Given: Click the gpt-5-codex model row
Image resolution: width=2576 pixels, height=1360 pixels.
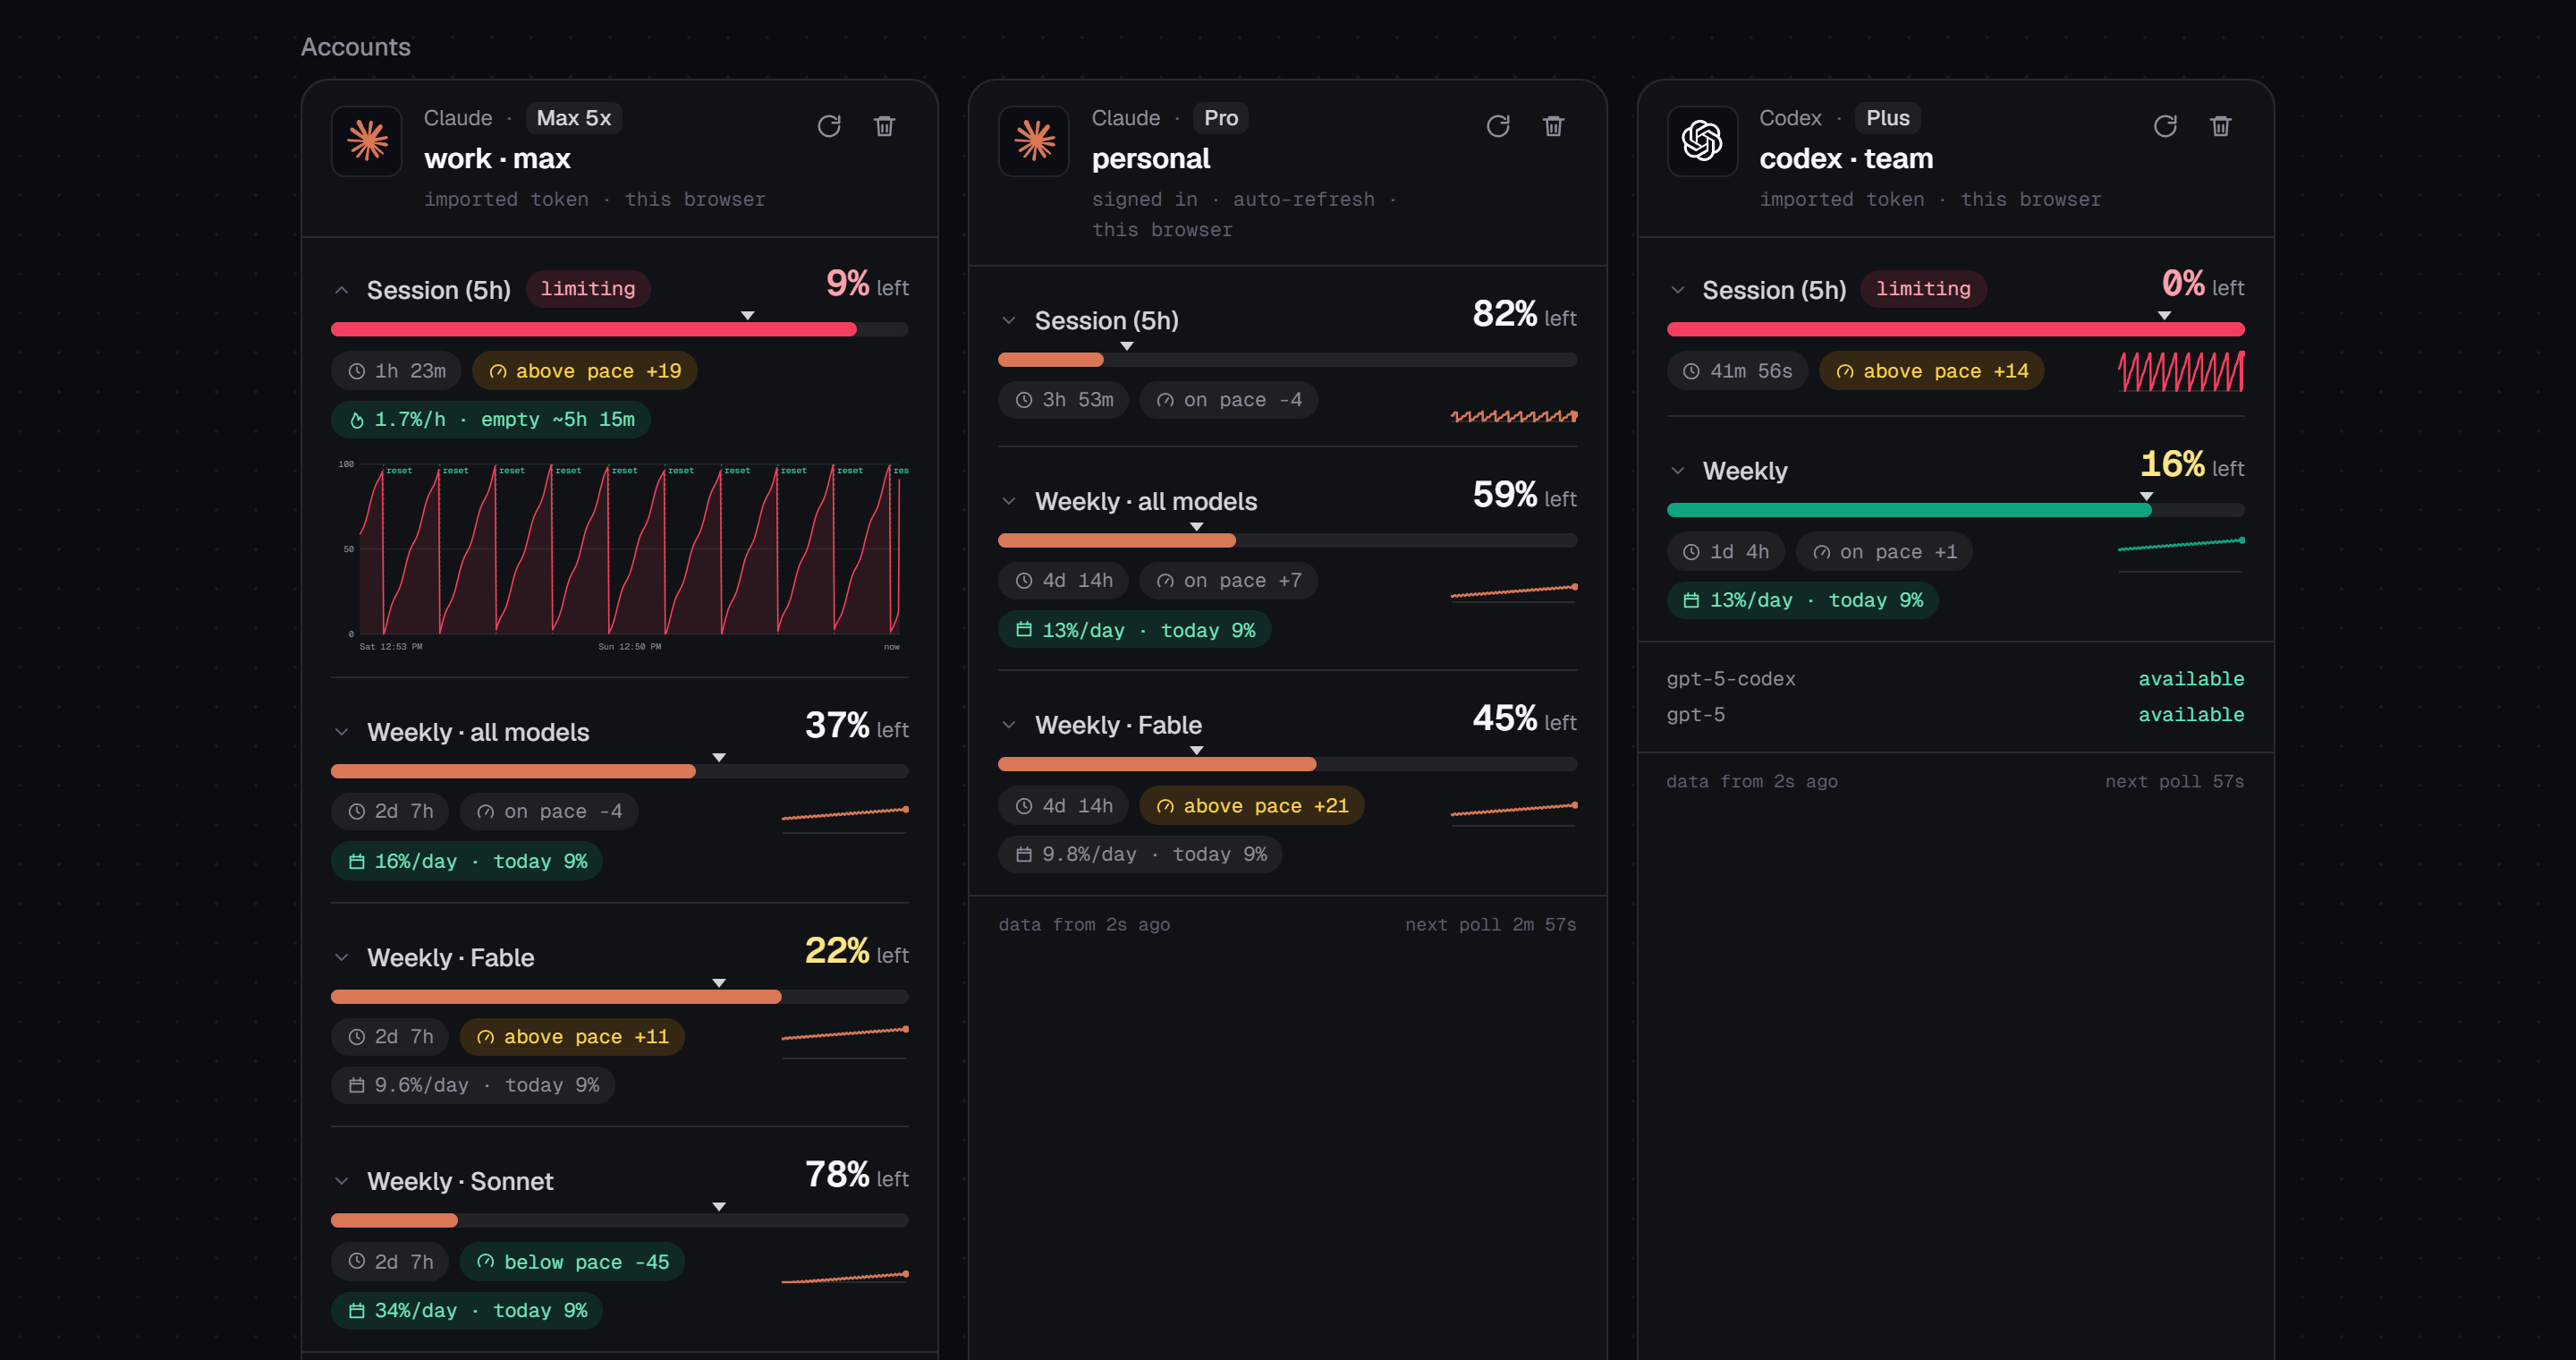Looking at the screenshot, I should click(x=1955, y=679).
